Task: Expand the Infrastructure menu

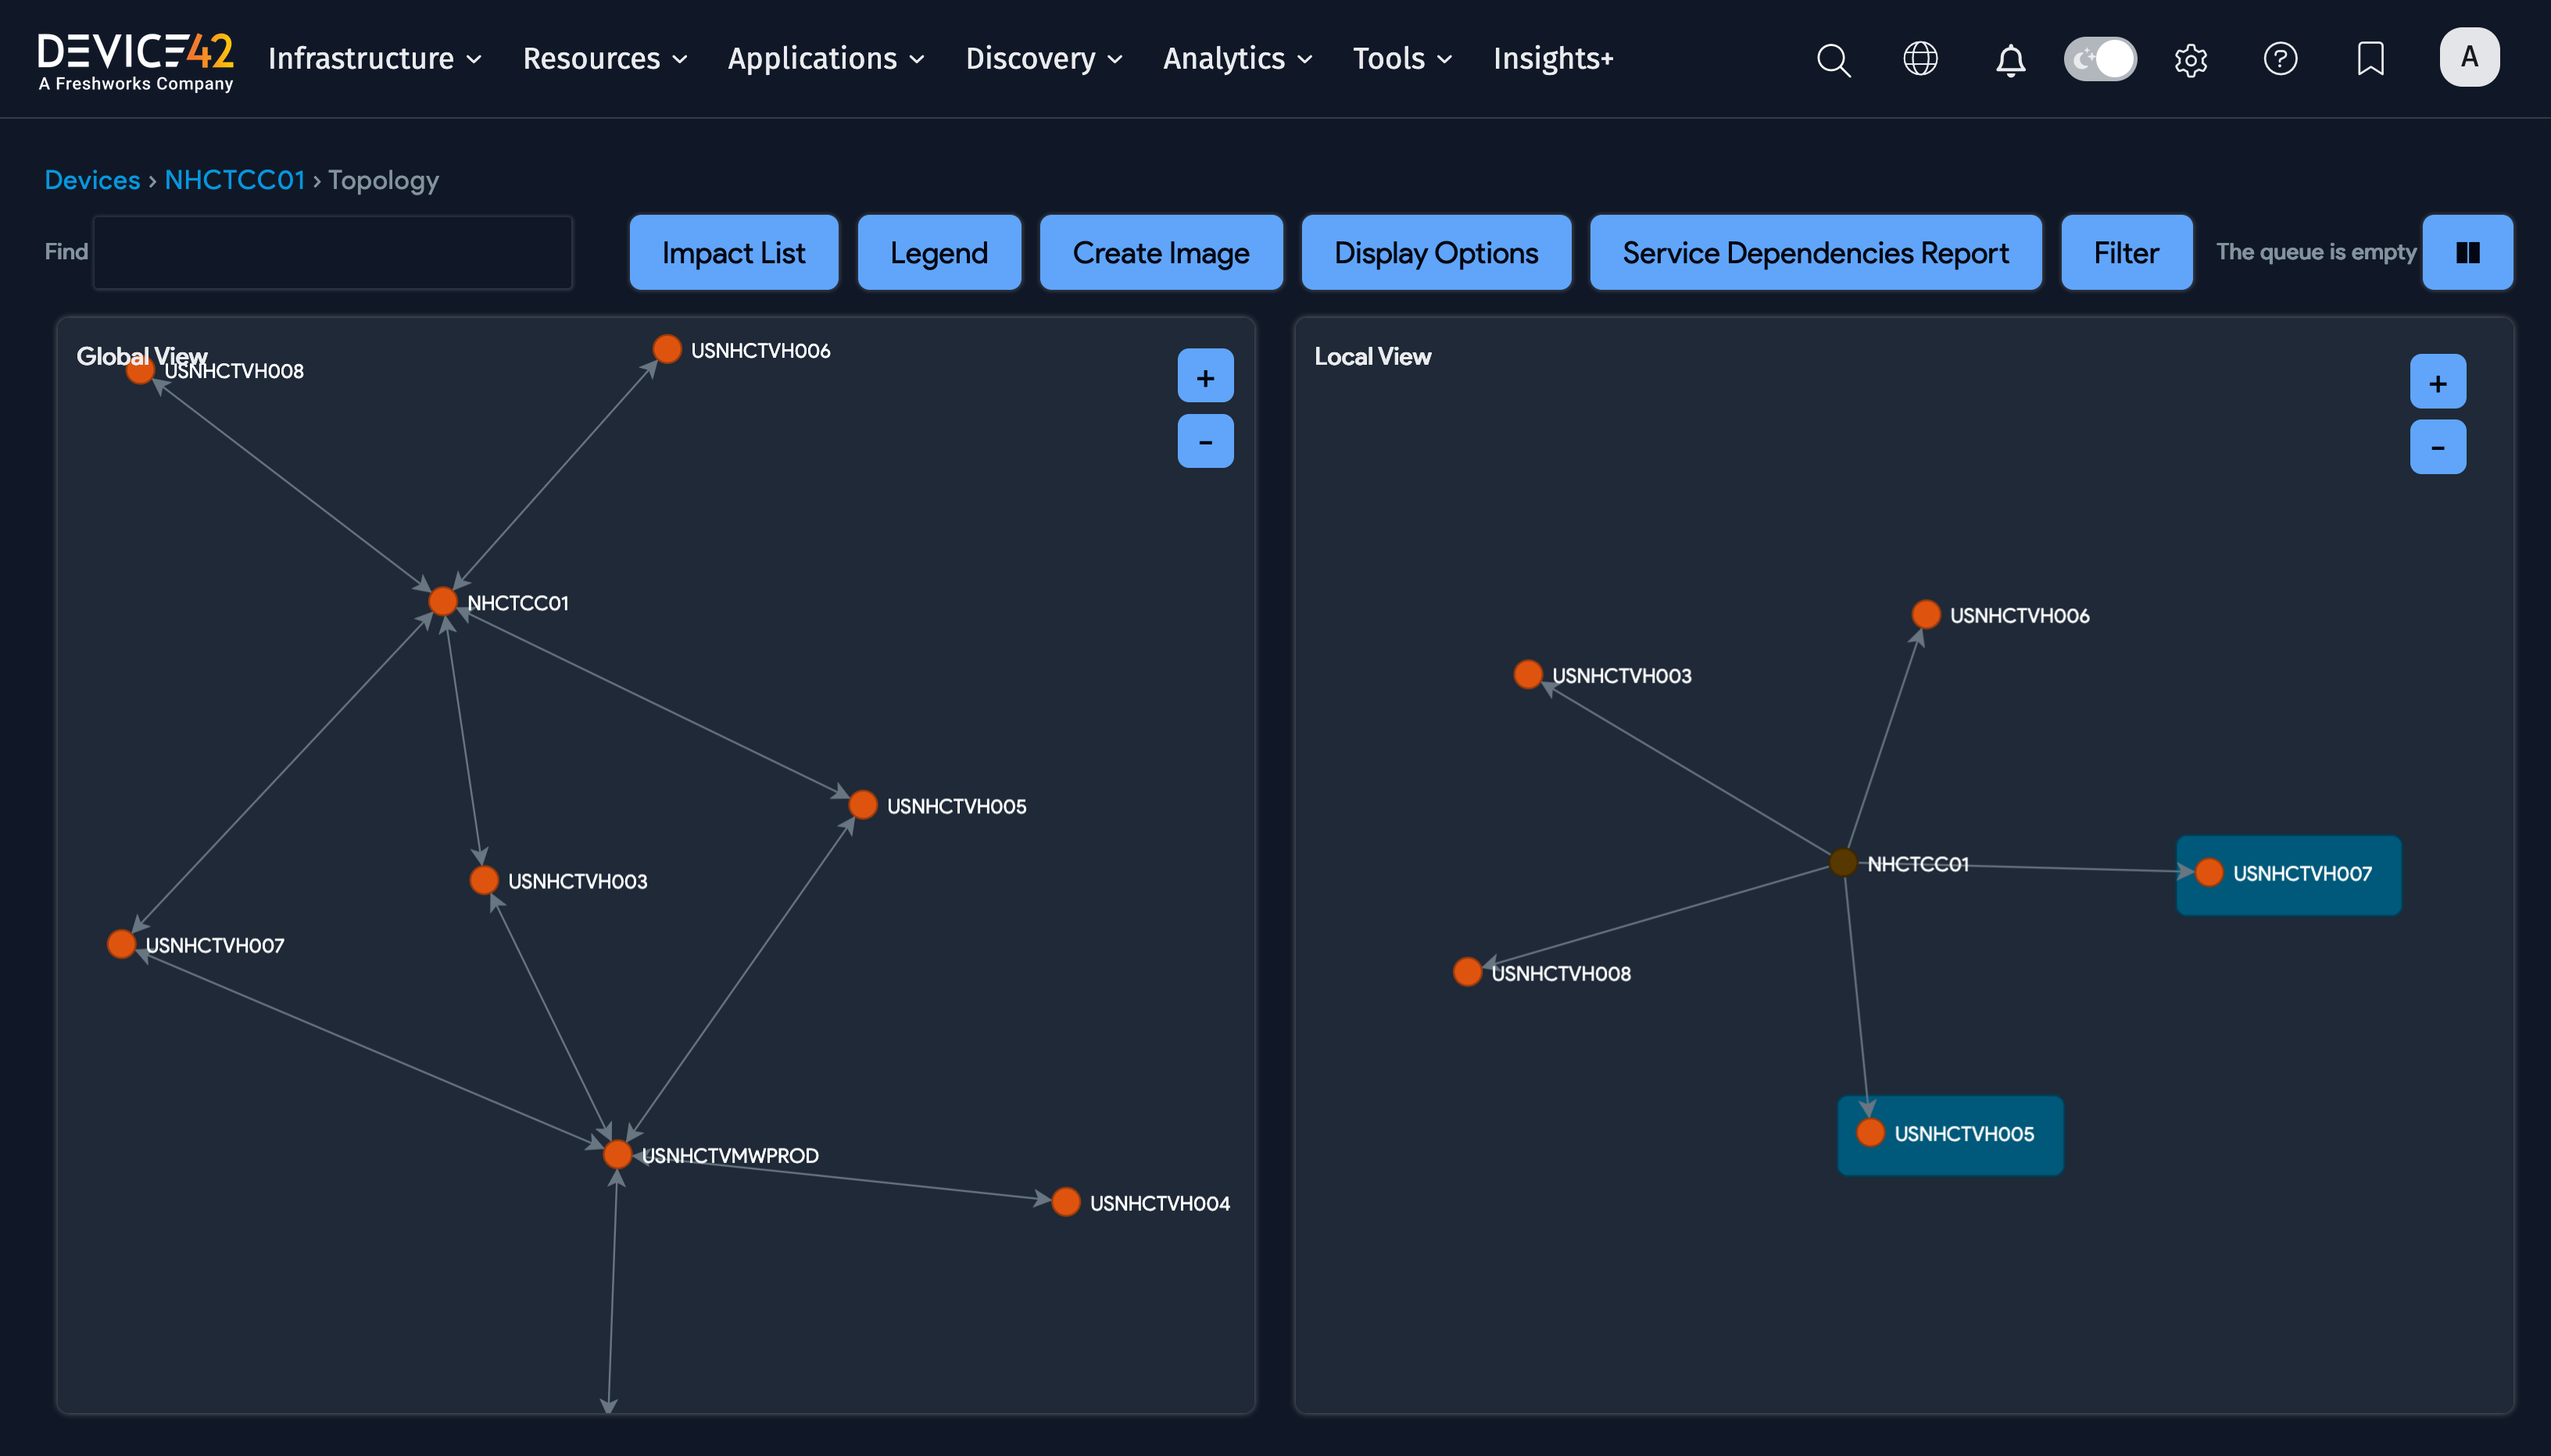Action: (x=375, y=59)
